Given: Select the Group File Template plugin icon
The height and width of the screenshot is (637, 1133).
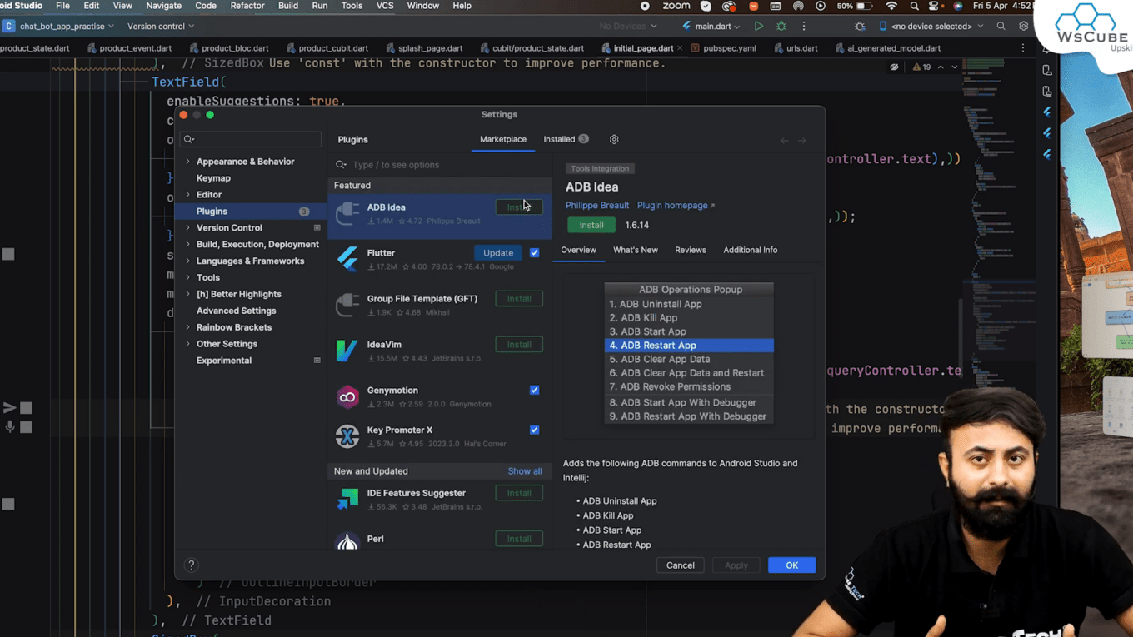Looking at the screenshot, I should (347, 305).
